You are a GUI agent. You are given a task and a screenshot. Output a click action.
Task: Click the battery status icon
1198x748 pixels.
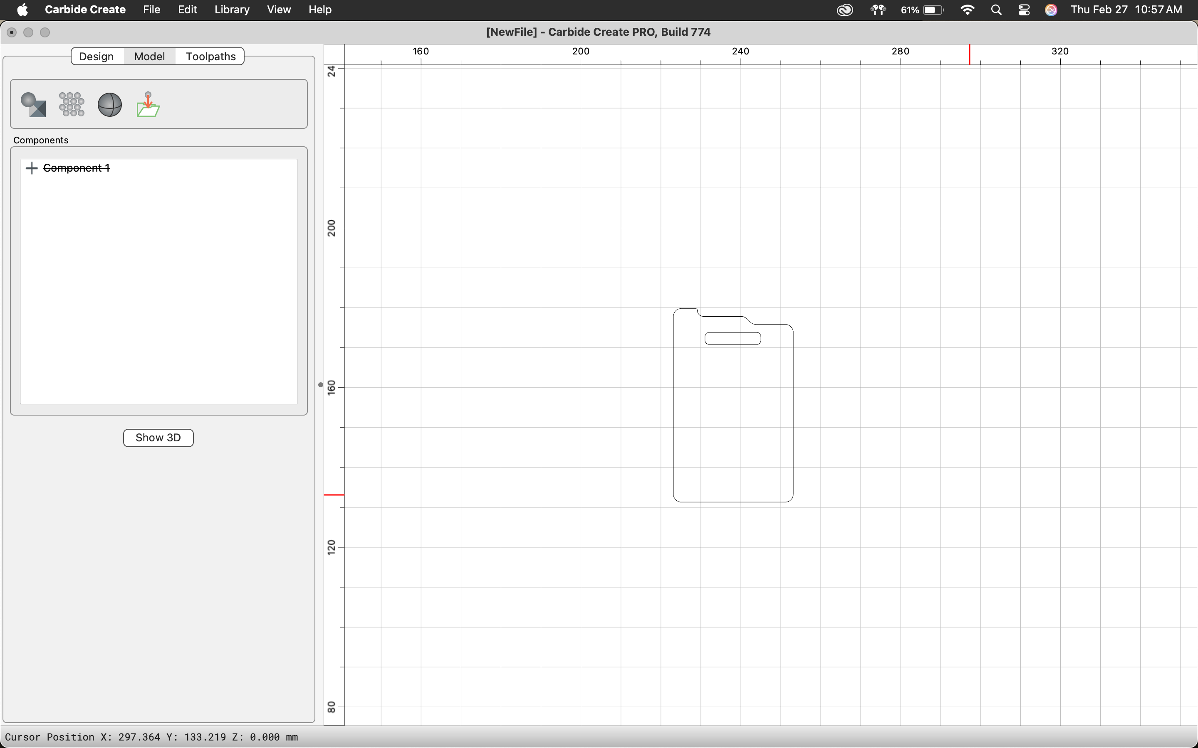(x=923, y=10)
